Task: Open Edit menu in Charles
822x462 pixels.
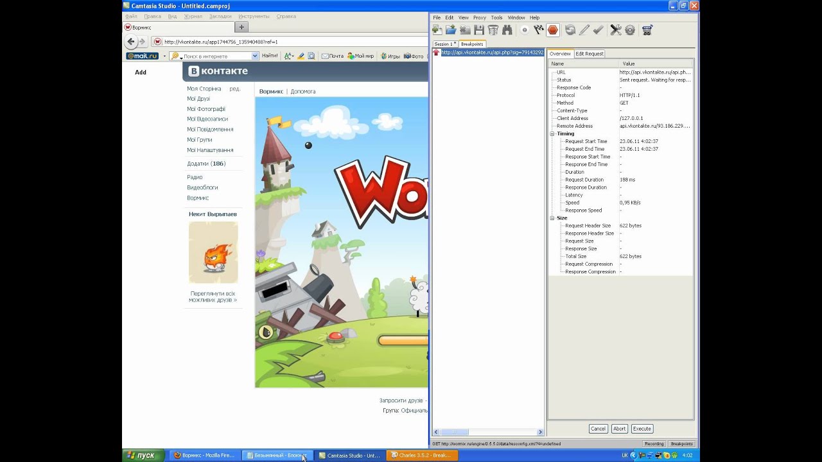Action: tap(450, 17)
